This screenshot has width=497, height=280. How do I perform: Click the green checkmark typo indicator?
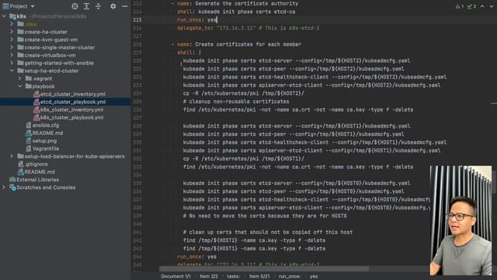[x=471, y=6]
